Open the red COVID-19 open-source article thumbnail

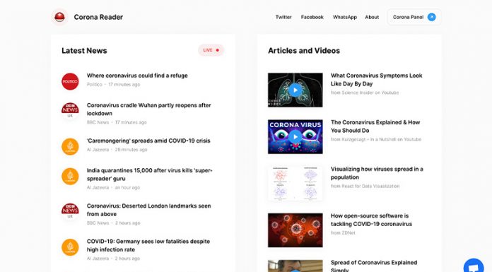click(295, 230)
